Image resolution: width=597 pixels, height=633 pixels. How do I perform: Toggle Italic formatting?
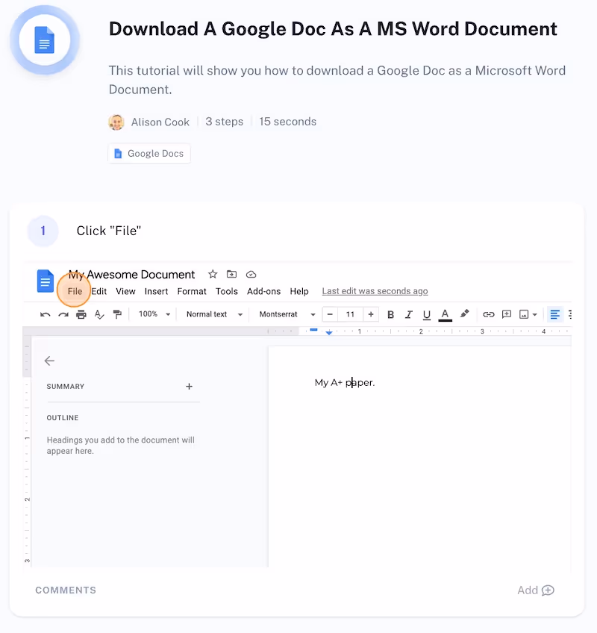click(x=408, y=314)
